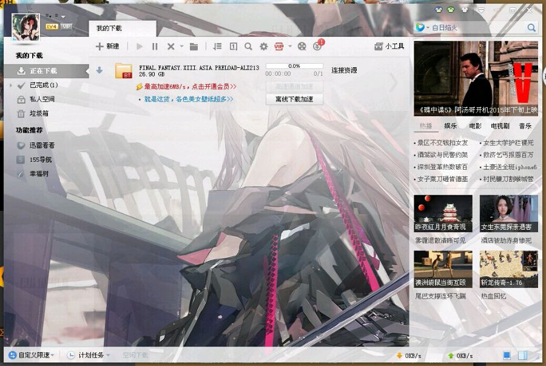Screen dimensions: 546x366
Task: Open 迅雷看看 in the sidebar
Action: (x=42, y=145)
